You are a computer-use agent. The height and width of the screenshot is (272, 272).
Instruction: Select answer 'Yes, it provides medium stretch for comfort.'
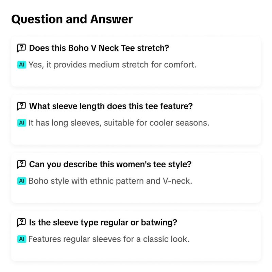point(113,65)
